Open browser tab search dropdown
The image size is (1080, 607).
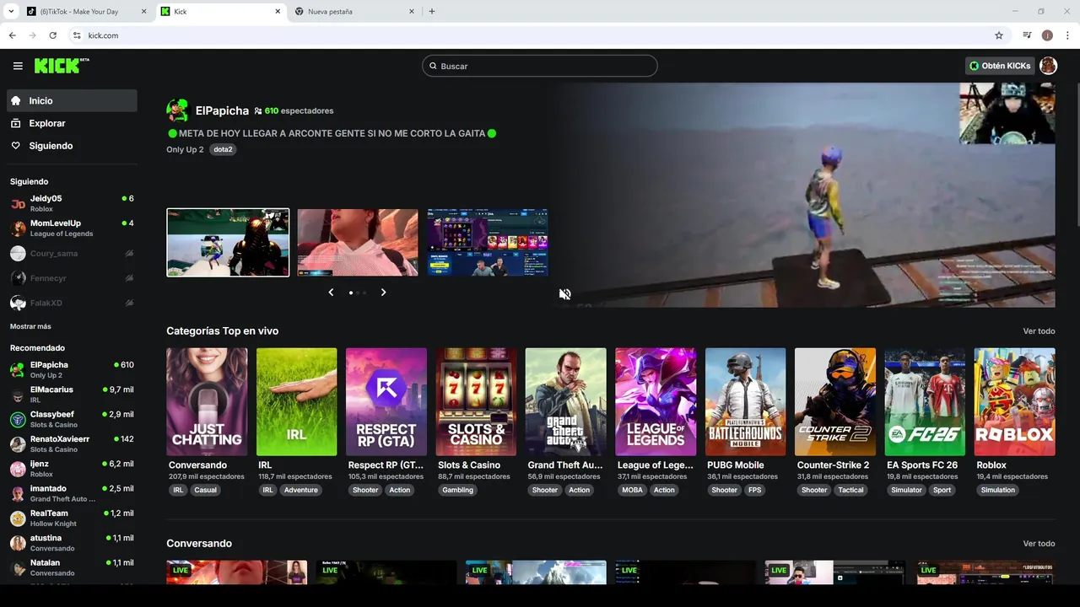pos(11,12)
